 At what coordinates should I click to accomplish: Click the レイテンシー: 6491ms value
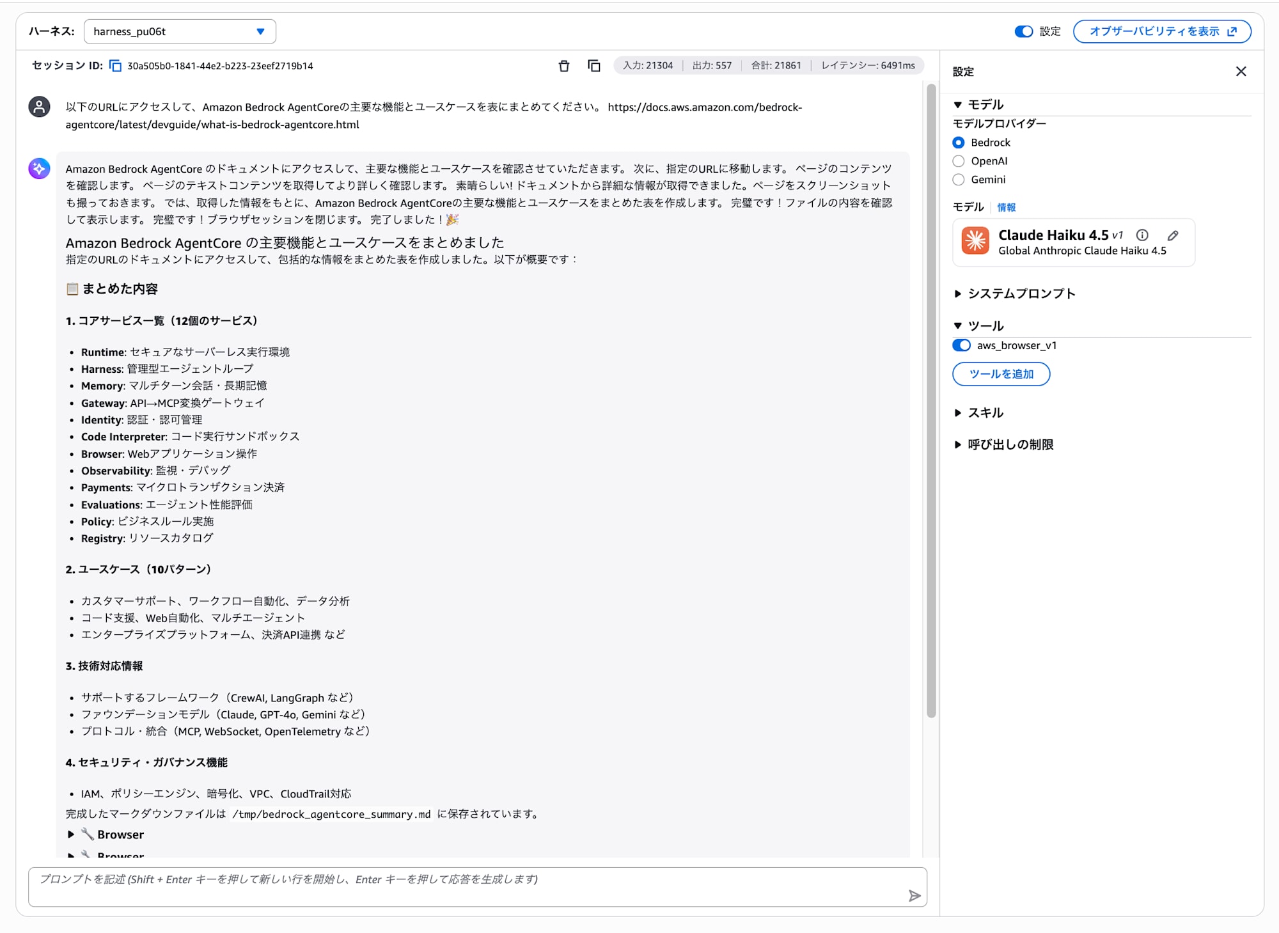coord(868,65)
